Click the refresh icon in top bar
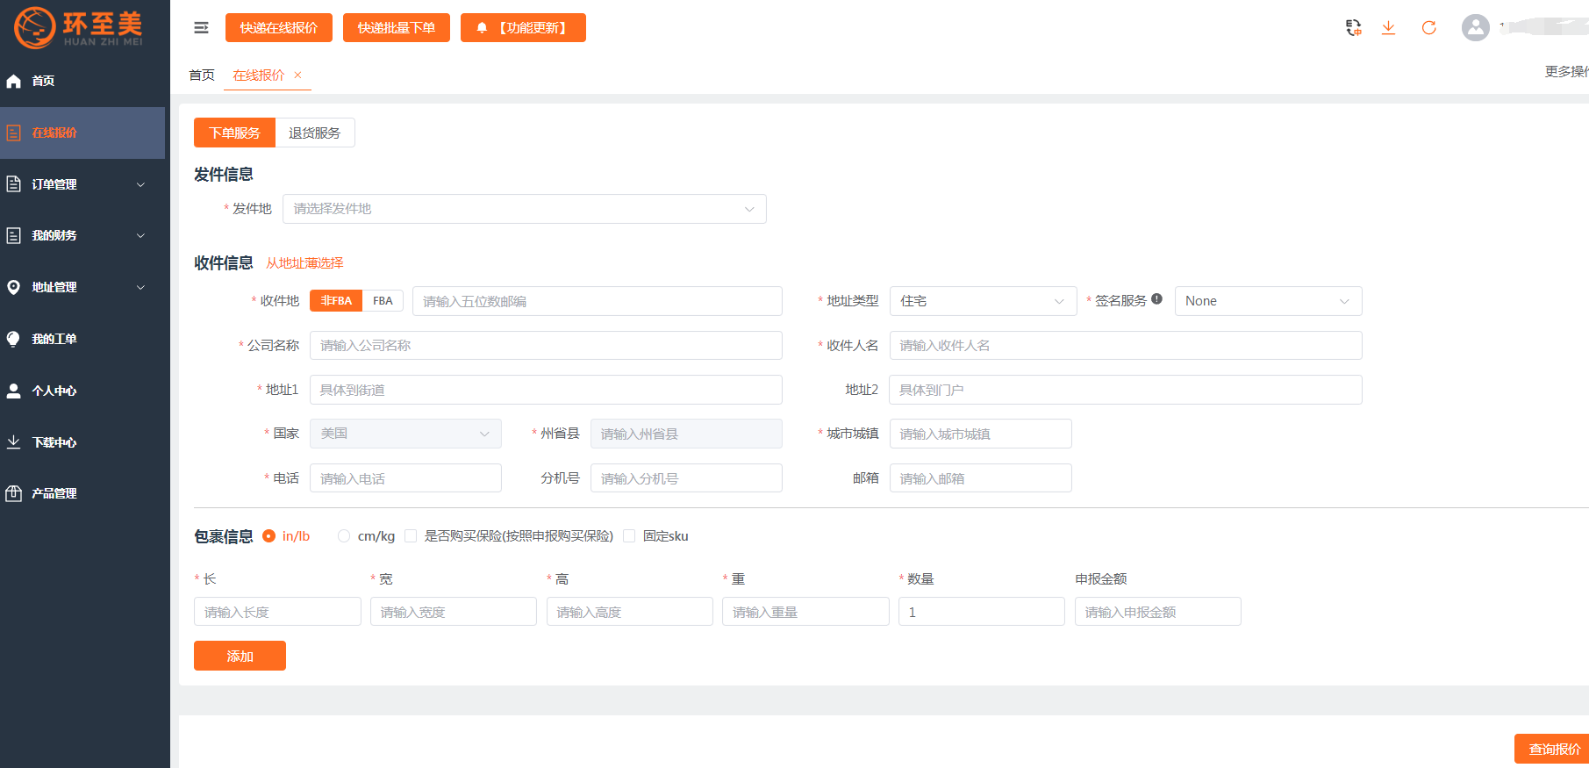 pos(1428,28)
